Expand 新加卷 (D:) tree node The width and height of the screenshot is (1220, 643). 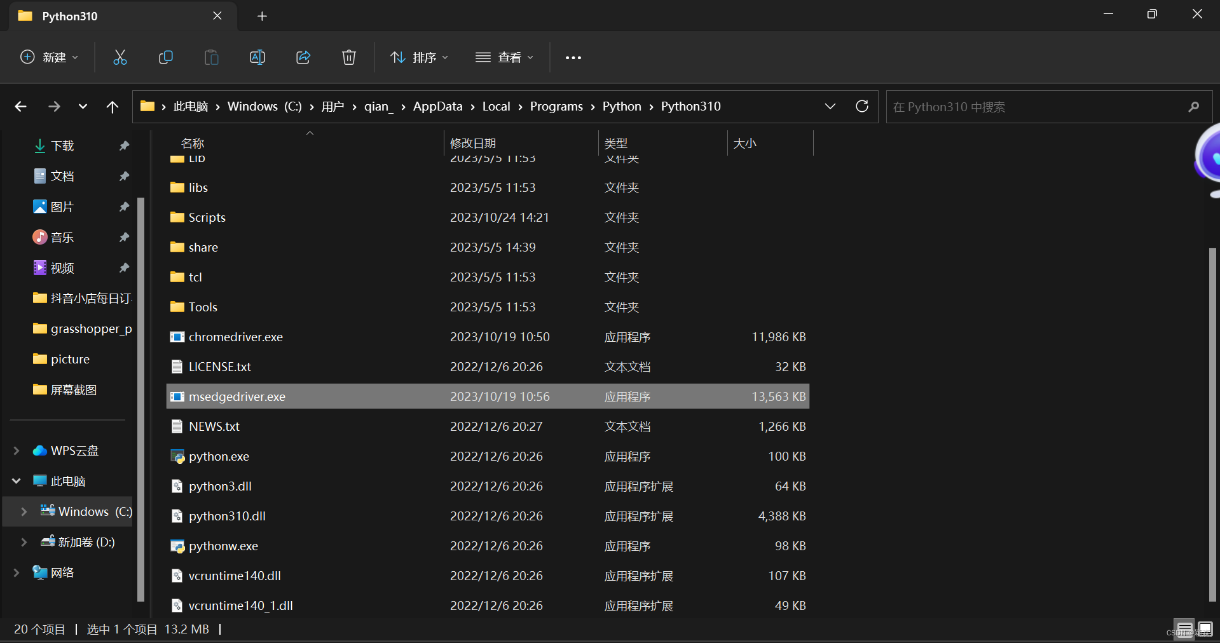tap(24, 542)
